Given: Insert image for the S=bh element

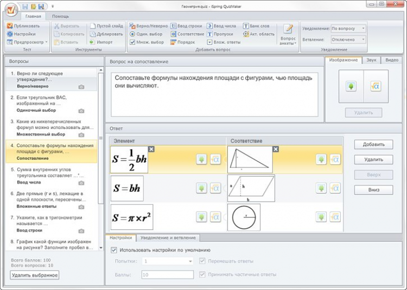Looking at the screenshot, I should [201, 188].
